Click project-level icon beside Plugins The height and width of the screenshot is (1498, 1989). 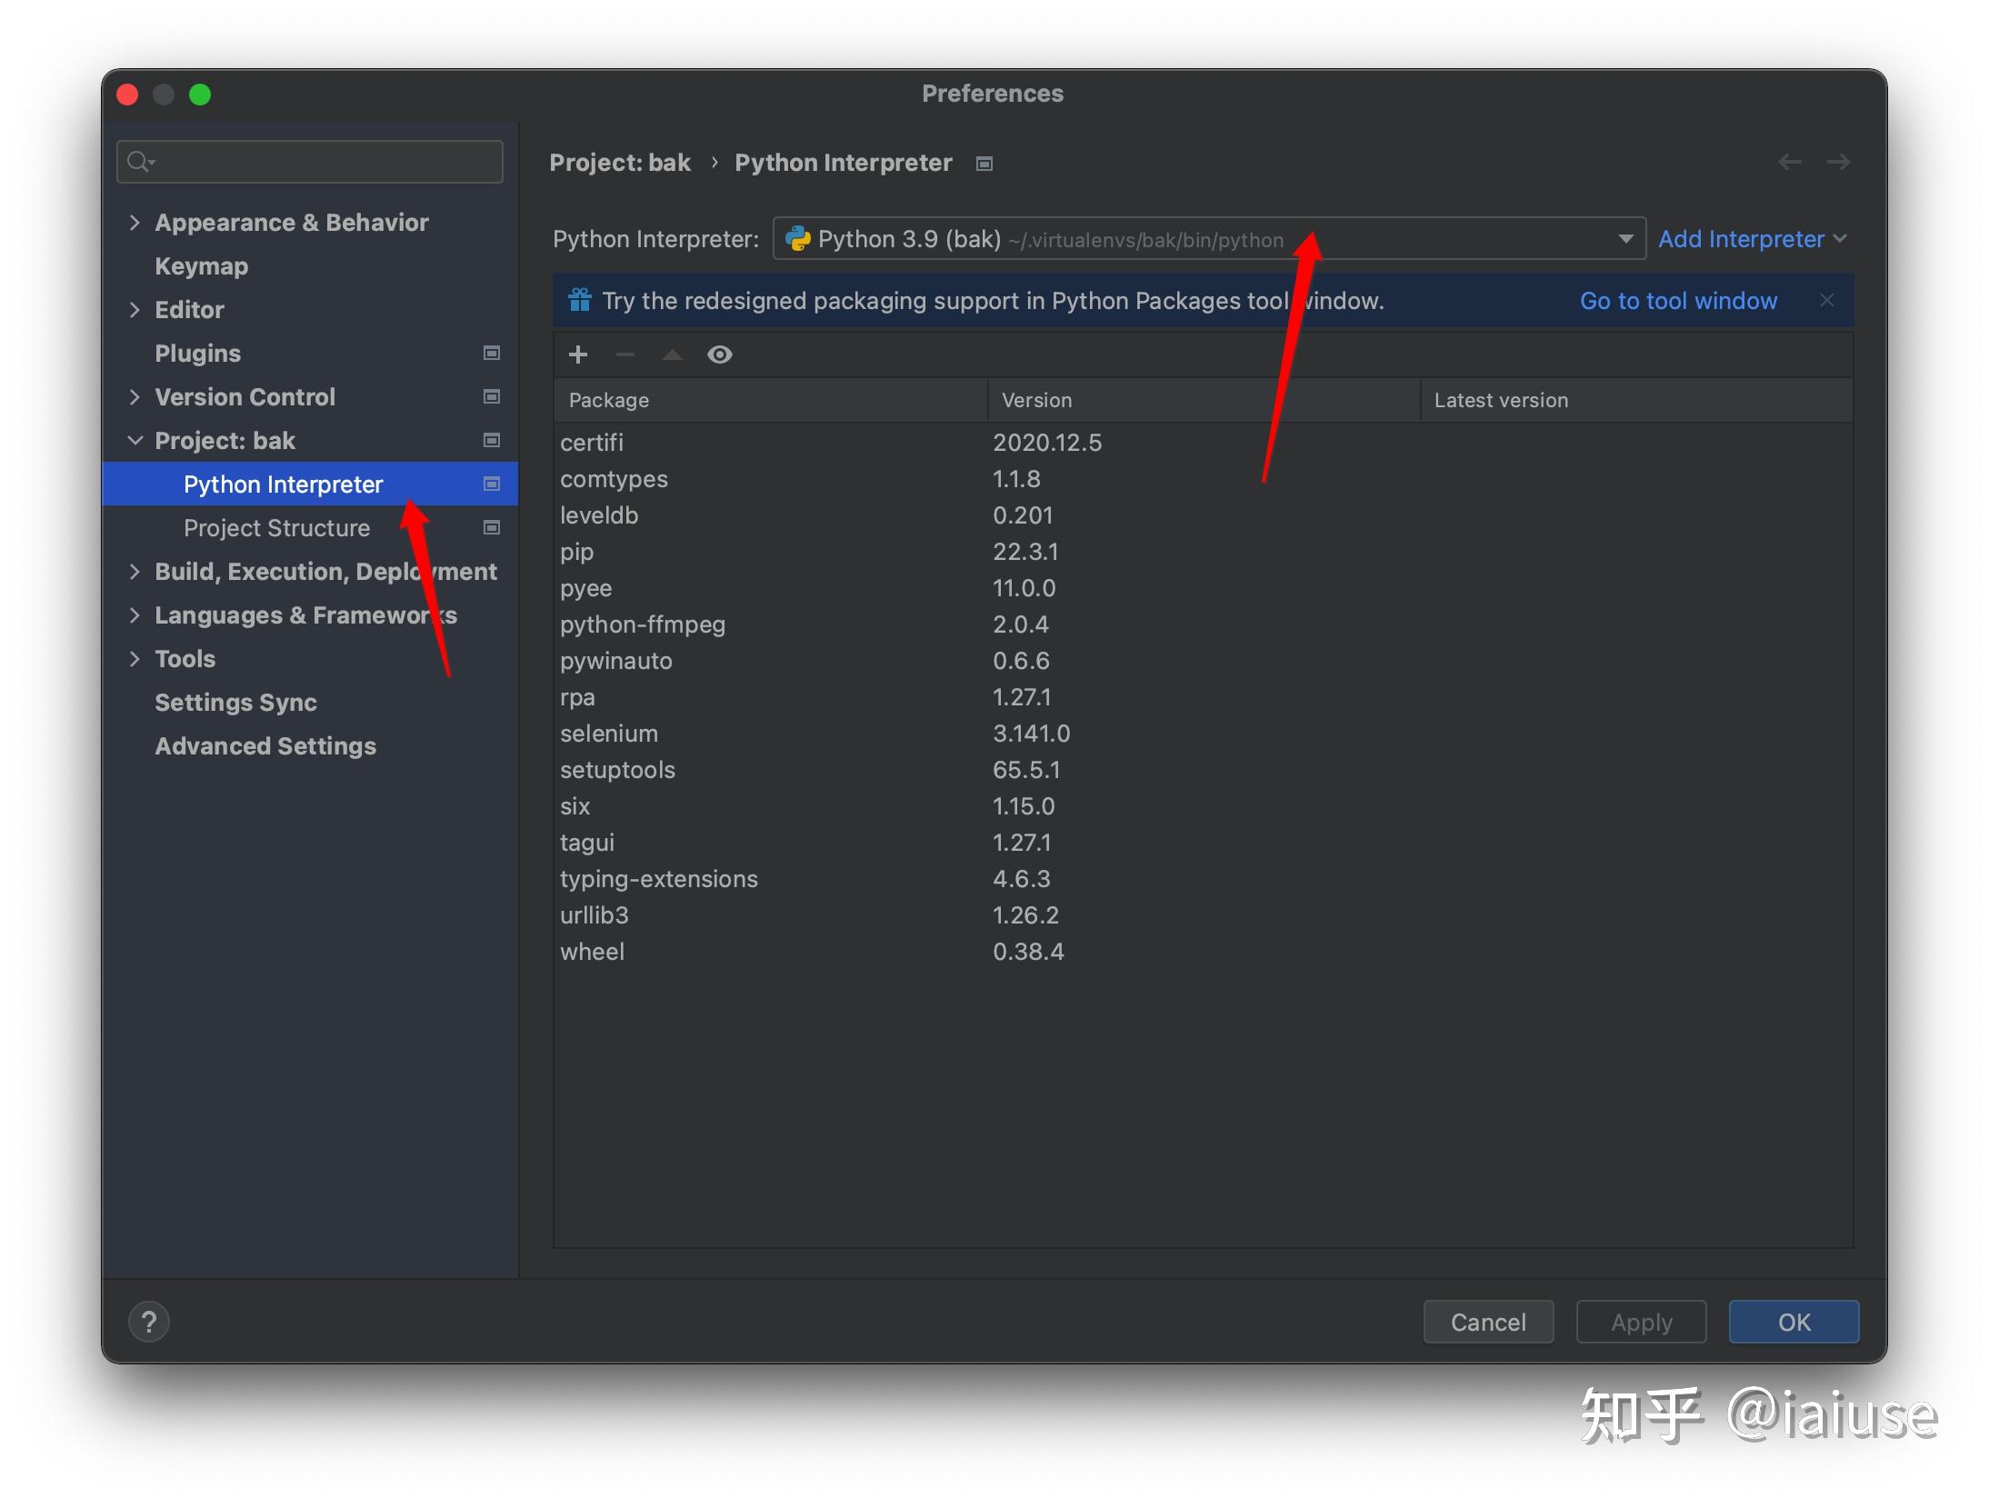point(492,353)
